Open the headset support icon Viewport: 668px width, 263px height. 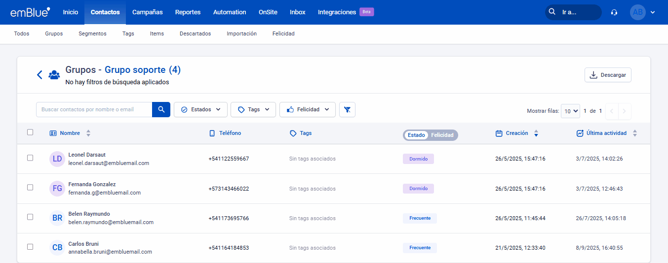pos(614,12)
